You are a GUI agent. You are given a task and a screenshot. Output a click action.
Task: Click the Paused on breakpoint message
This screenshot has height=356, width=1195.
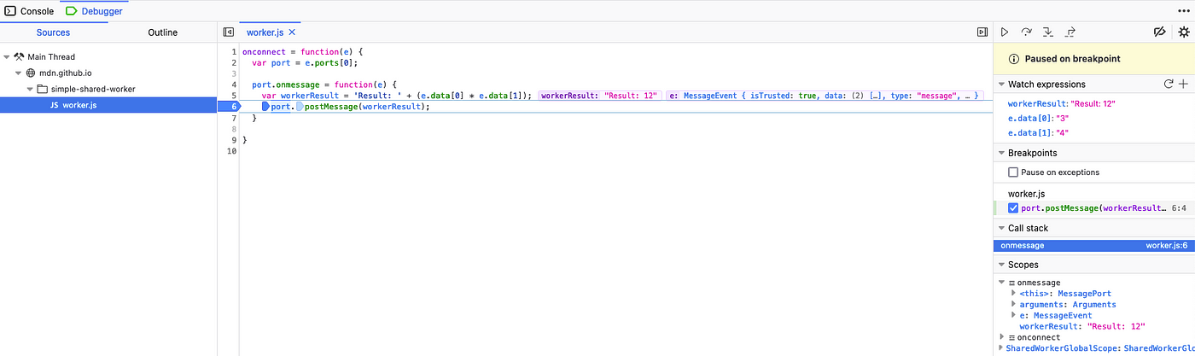click(1071, 59)
